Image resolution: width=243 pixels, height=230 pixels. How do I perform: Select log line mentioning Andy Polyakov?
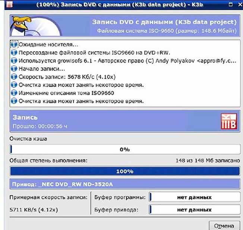click(127, 61)
